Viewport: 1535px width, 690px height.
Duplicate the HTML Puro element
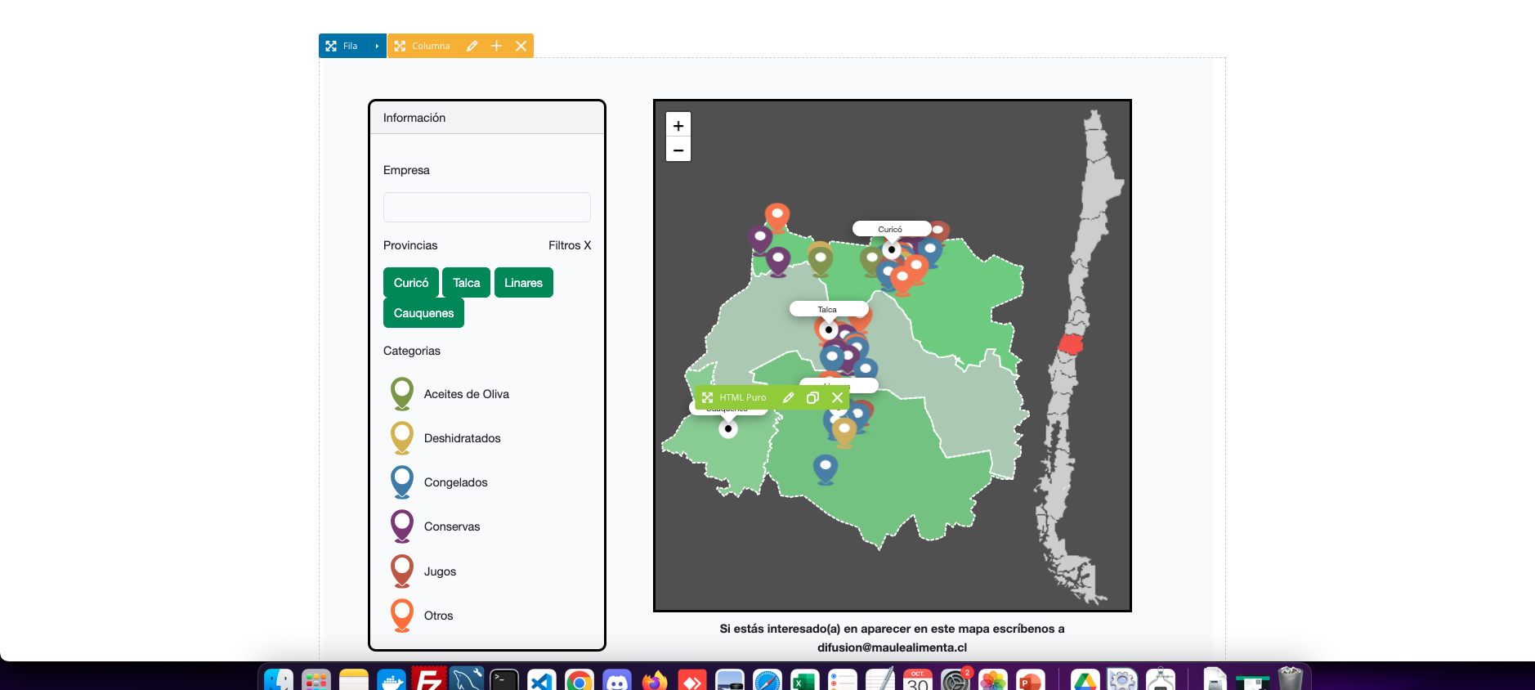point(812,397)
